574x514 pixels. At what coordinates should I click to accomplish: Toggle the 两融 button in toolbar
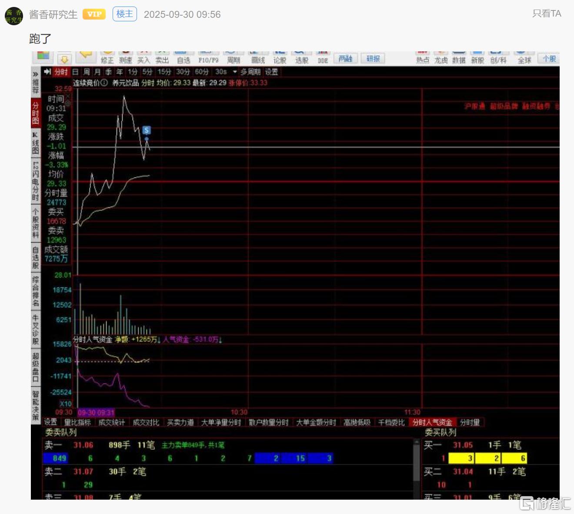coord(346,58)
